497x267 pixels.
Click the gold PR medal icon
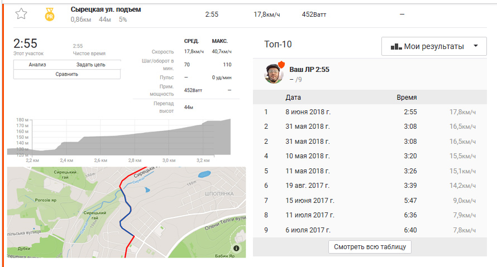point(50,14)
